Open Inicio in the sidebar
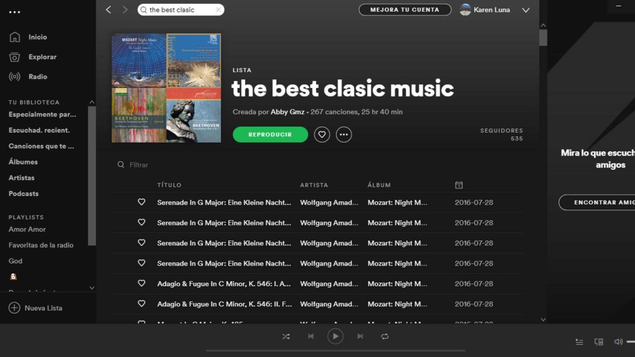 (x=38, y=37)
